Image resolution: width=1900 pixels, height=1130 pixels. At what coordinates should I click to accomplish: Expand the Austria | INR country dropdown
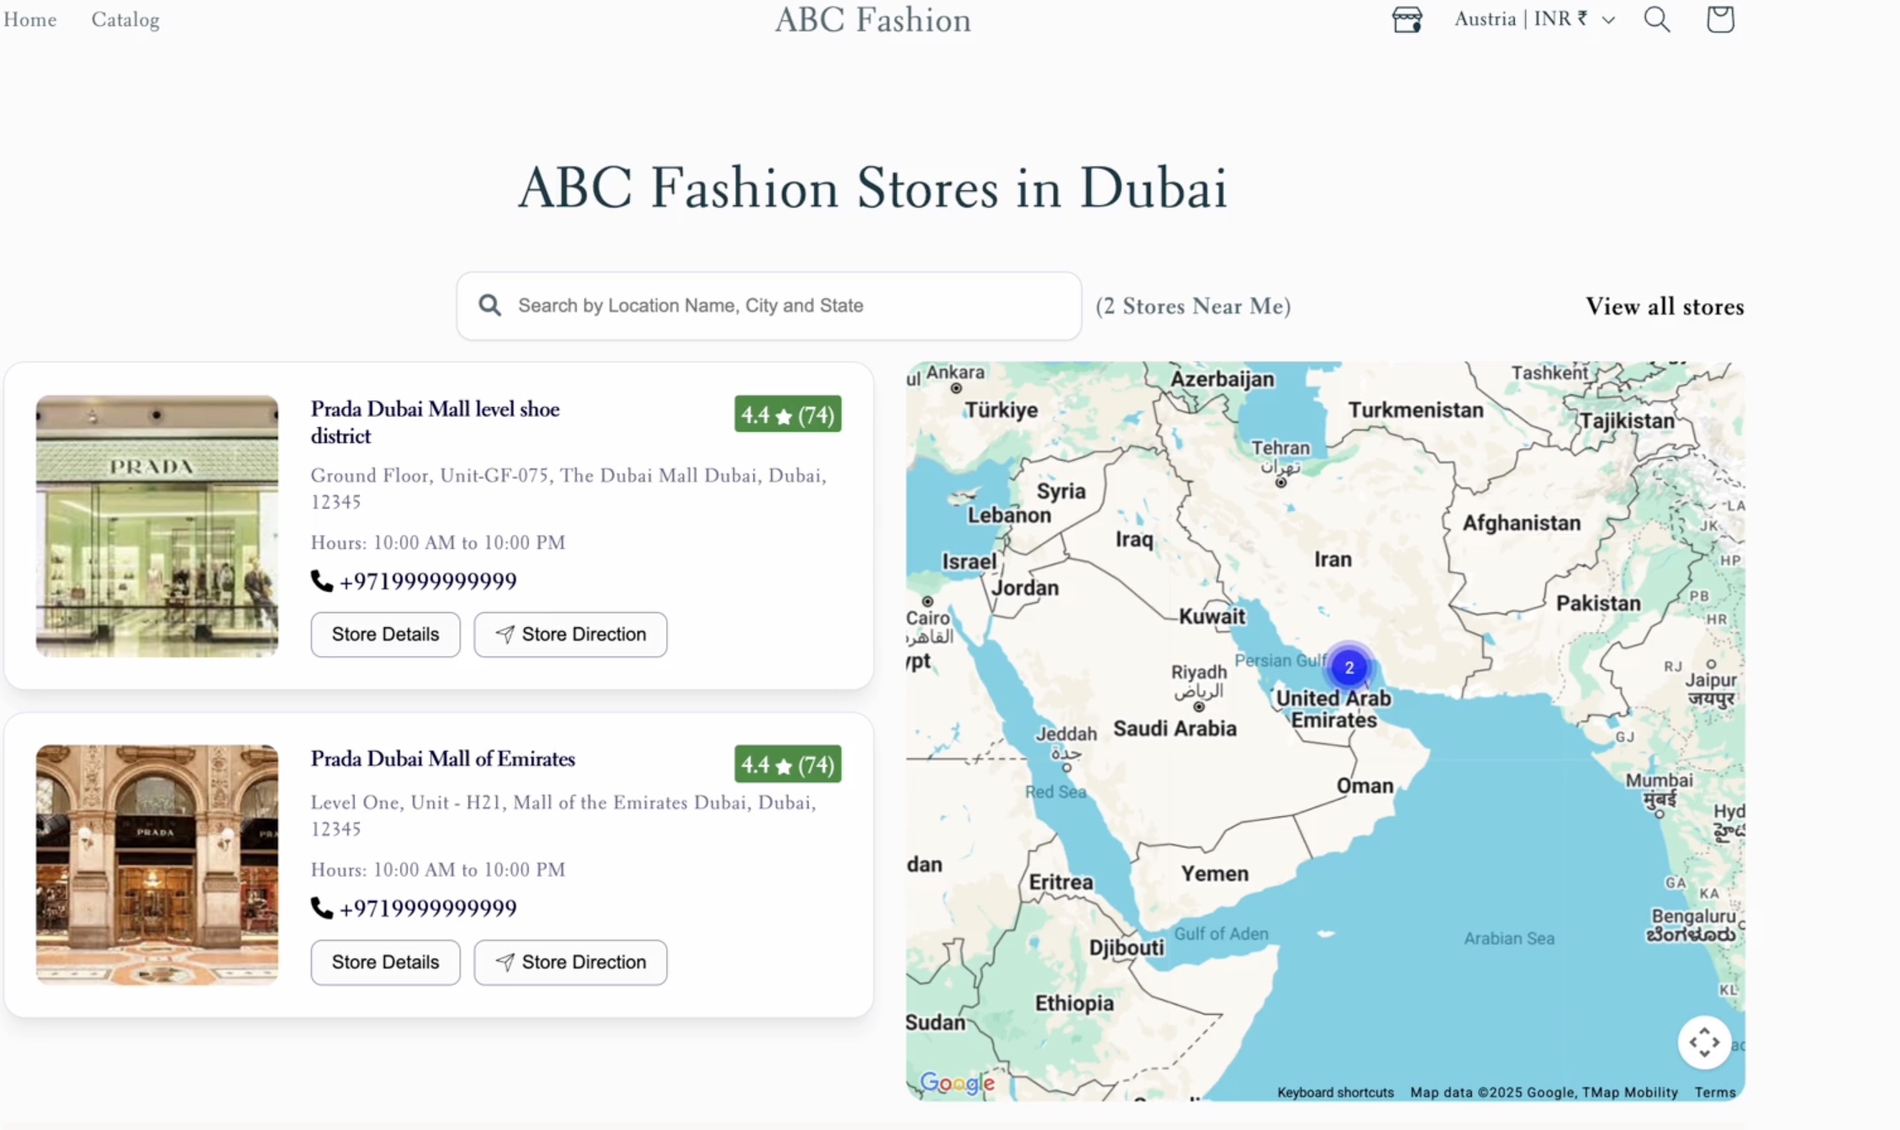1533,19
